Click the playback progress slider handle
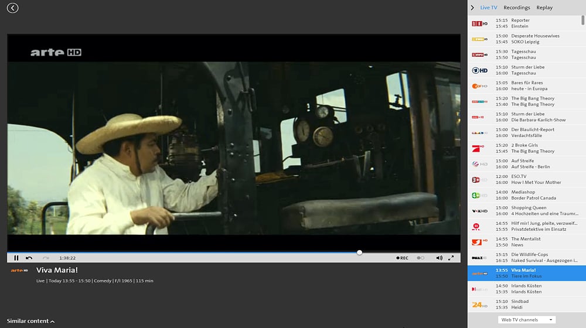Image resolution: width=586 pixels, height=328 pixels. point(359,252)
